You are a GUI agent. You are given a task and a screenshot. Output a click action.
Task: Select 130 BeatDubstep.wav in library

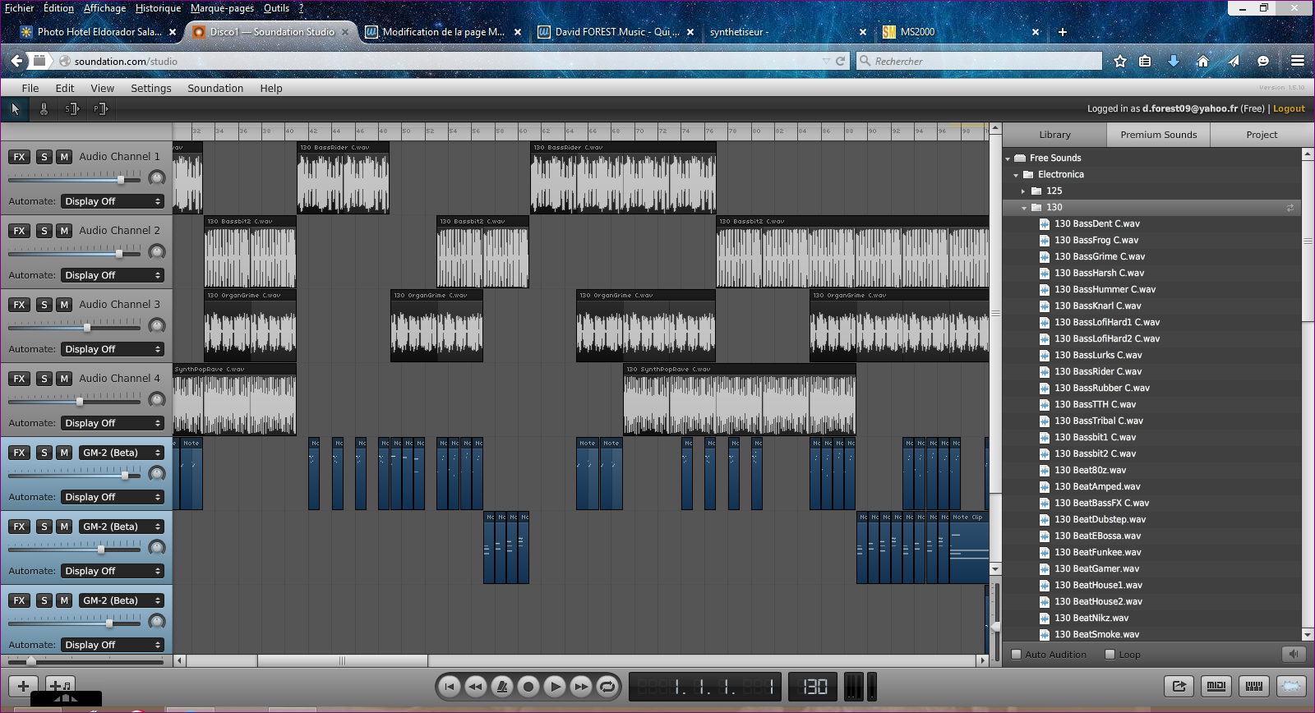1100,519
